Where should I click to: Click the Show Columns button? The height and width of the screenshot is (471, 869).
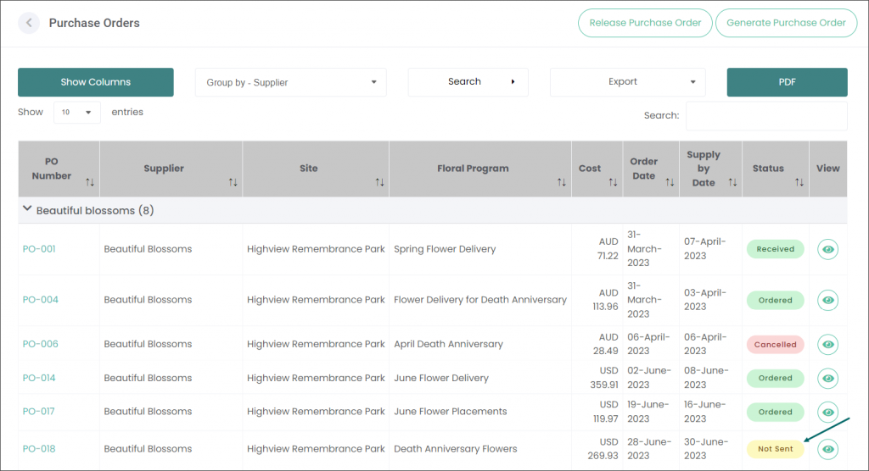95,82
